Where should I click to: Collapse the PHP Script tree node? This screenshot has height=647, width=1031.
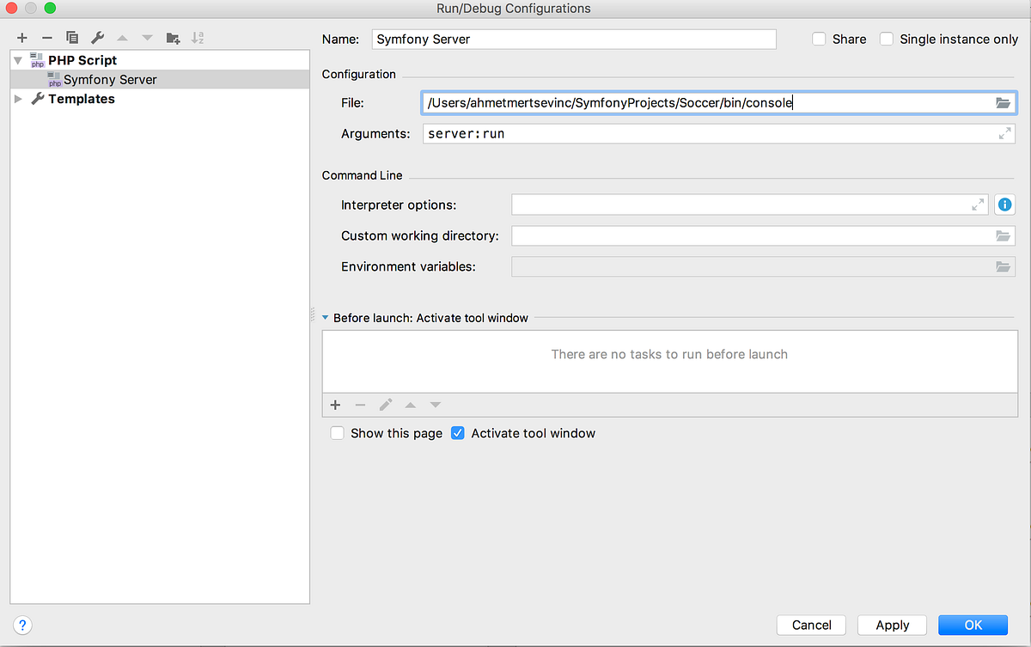point(17,60)
